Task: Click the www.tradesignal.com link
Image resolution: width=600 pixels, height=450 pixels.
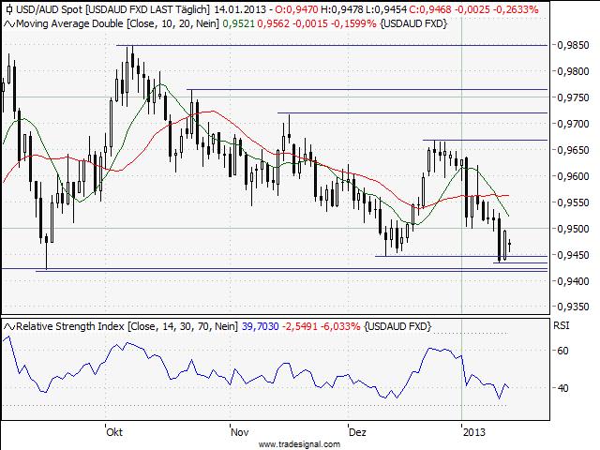Action: 300,443
